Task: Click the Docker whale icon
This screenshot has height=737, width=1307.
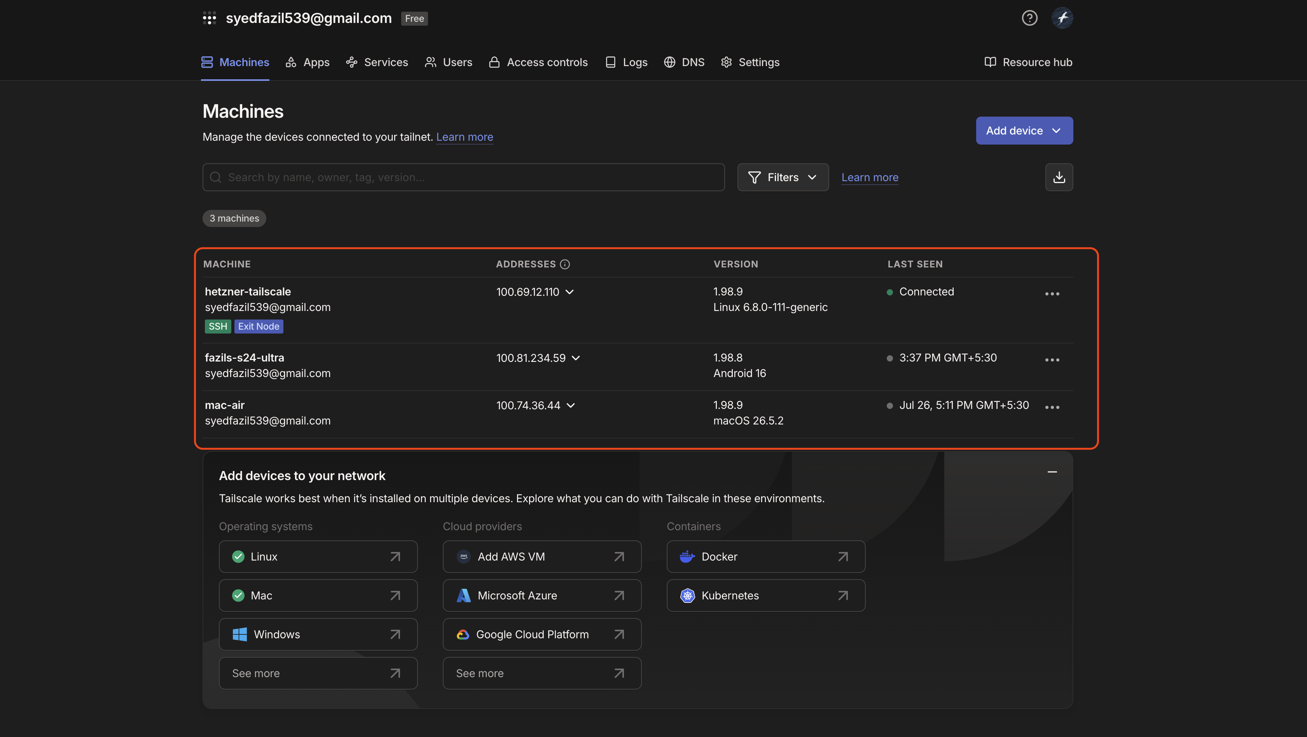Action: click(687, 556)
